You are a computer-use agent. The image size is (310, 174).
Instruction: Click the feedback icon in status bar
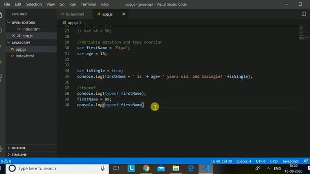click(306, 161)
